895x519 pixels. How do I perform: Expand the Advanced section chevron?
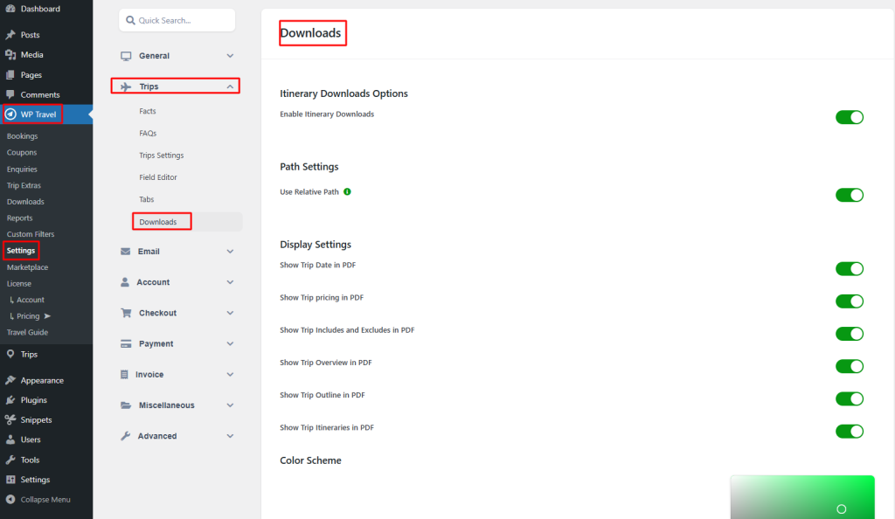pyautogui.click(x=230, y=436)
